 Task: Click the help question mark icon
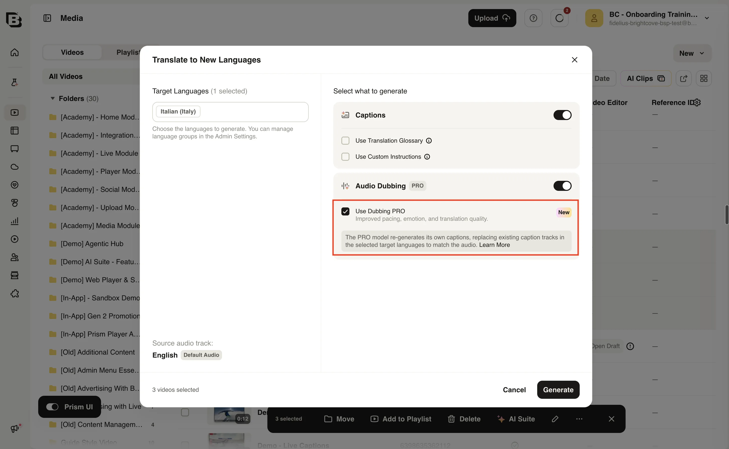click(x=533, y=18)
